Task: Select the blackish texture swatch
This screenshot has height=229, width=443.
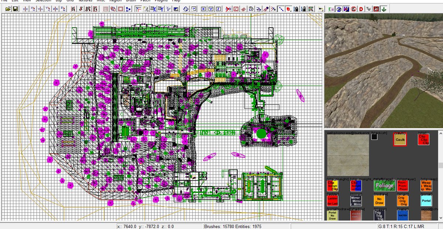Action: [374, 137]
